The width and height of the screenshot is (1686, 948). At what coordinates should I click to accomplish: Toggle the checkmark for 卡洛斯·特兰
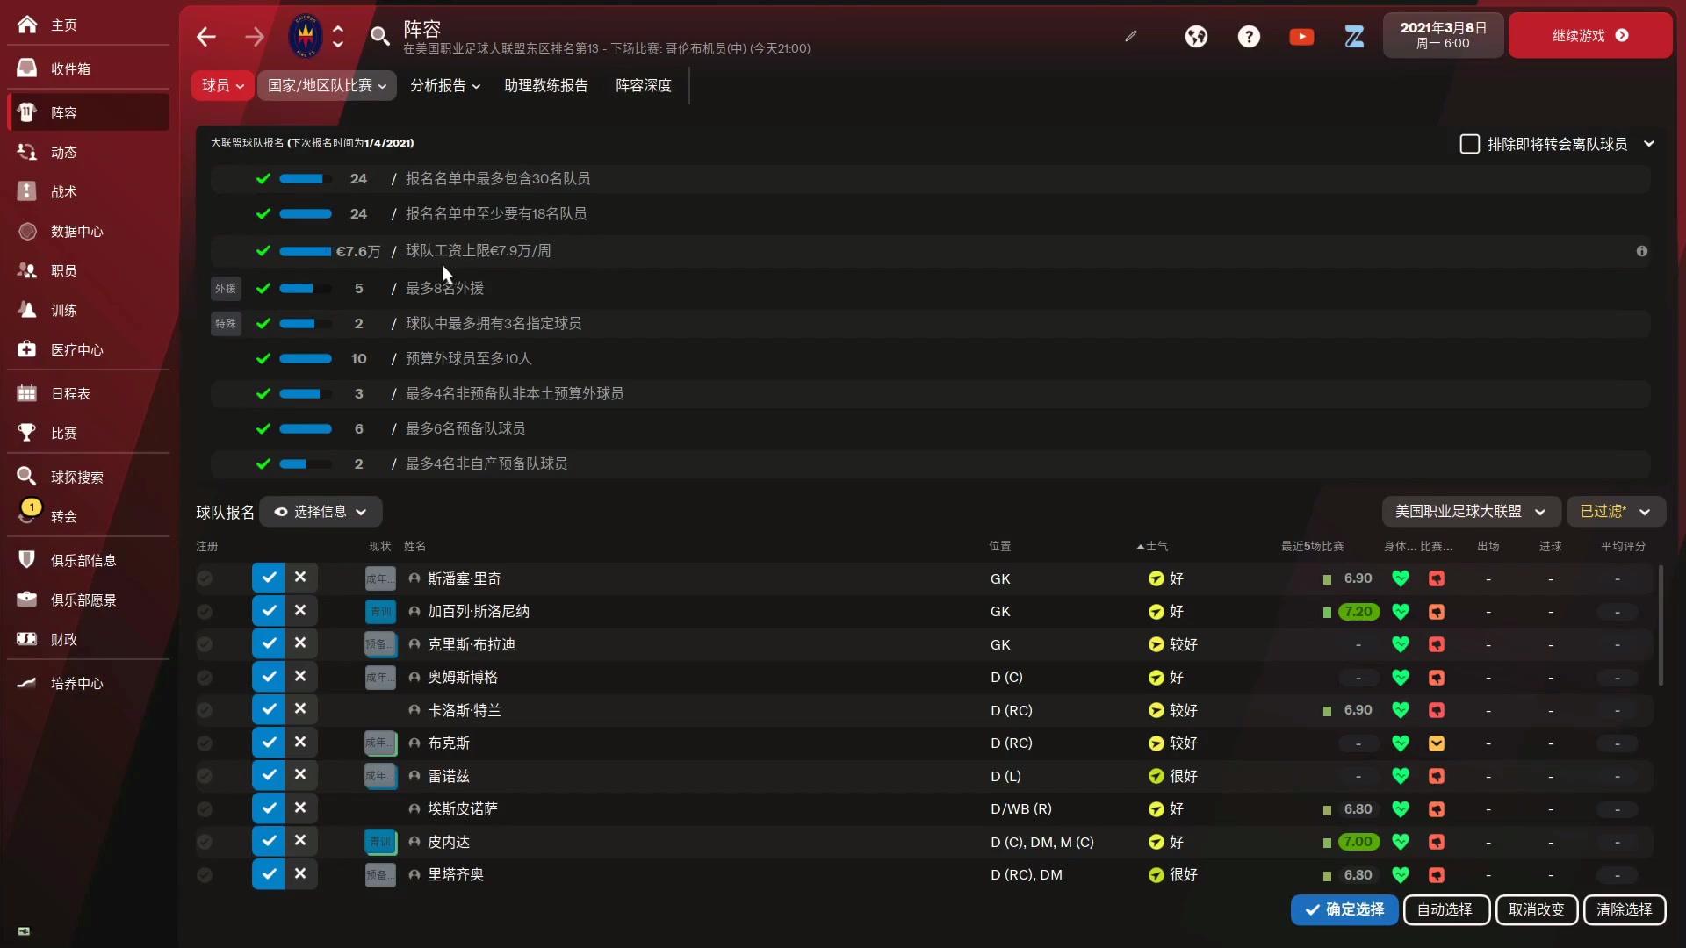[269, 709]
